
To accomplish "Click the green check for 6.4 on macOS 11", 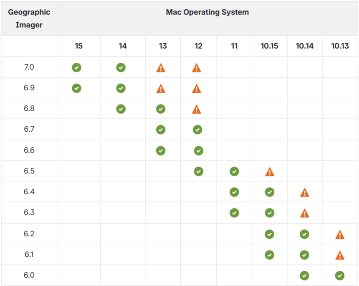I will point(234,192).
